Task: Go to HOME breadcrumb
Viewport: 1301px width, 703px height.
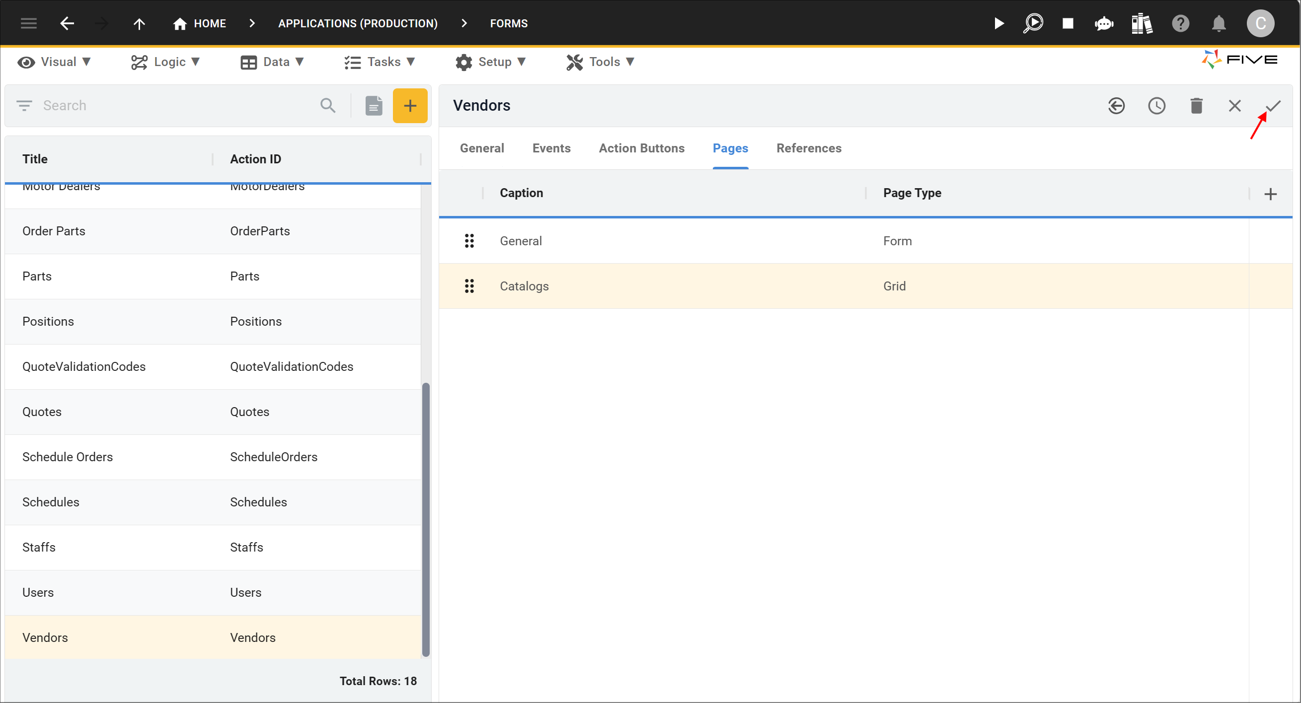Action: (200, 23)
